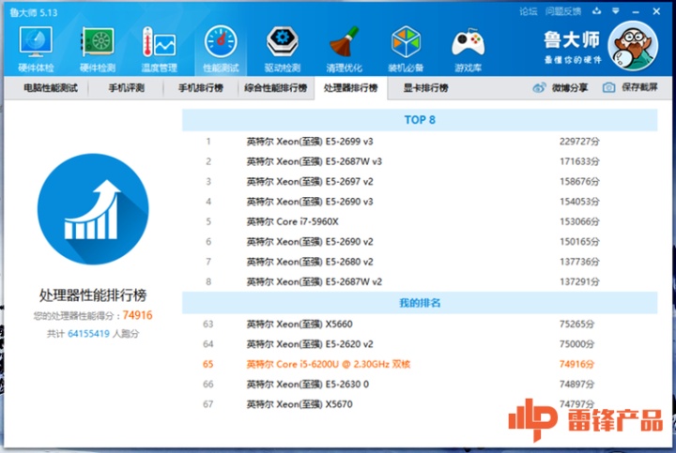Open the 清理优化 cleanup broom icon
Image resolution: width=676 pixels, height=453 pixels.
coord(344,49)
